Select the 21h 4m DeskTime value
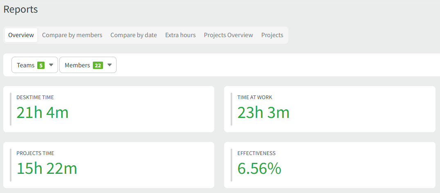This screenshot has height=193, width=440. tap(43, 113)
